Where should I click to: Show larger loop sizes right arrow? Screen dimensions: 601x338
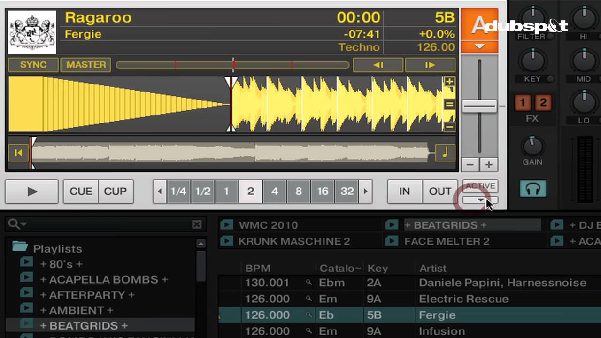[x=365, y=191]
